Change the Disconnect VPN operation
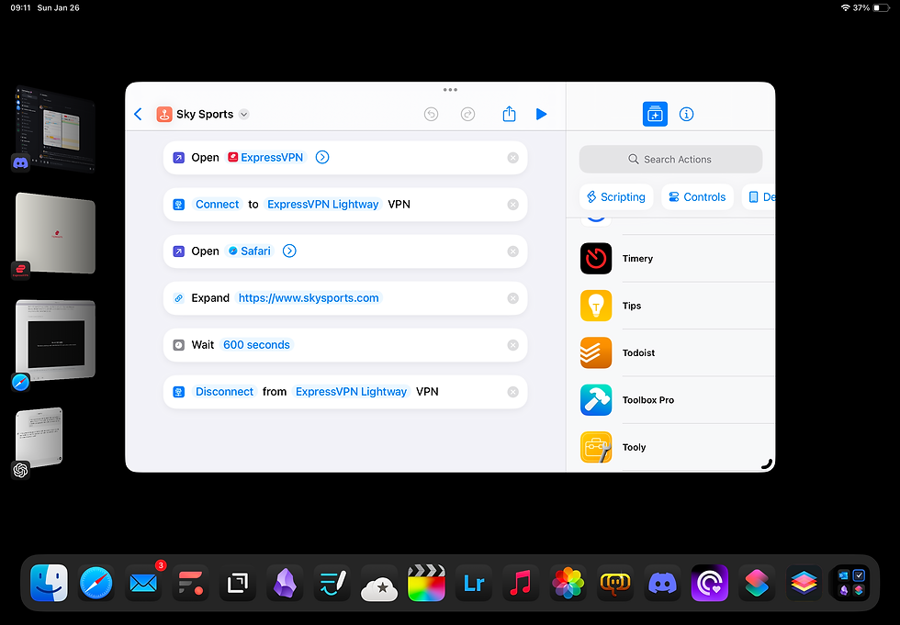The height and width of the screenshot is (625, 900). (224, 392)
